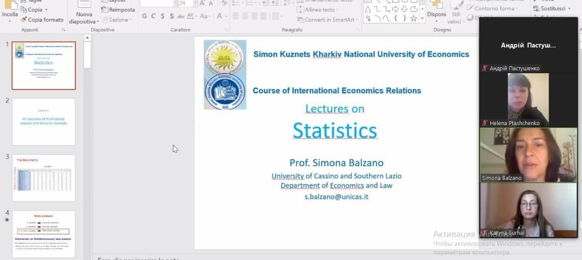Click Disponi arrange button
This screenshot has height=260, width=582.
click(x=436, y=11)
